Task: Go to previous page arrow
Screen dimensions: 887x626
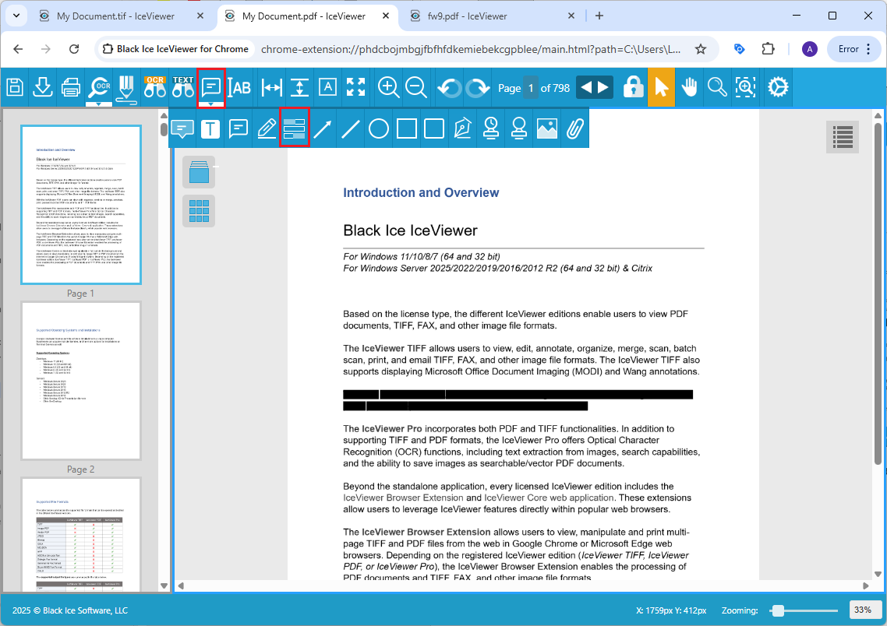Action: [586, 87]
